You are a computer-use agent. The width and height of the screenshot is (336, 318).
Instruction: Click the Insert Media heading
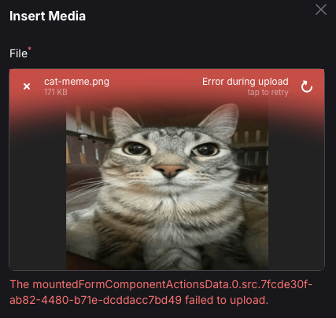pos(47,16)
